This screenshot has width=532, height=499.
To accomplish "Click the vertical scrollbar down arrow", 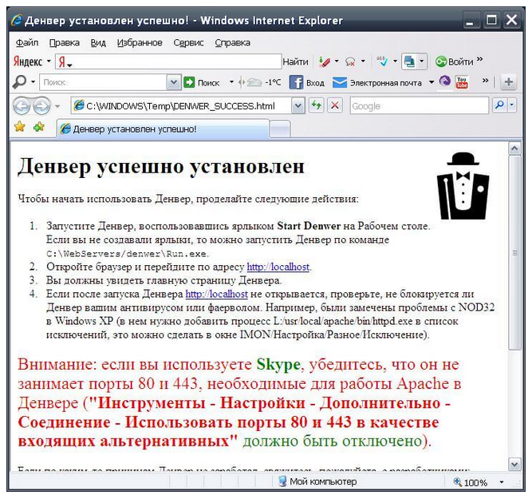I will click(x=514, y=464).
